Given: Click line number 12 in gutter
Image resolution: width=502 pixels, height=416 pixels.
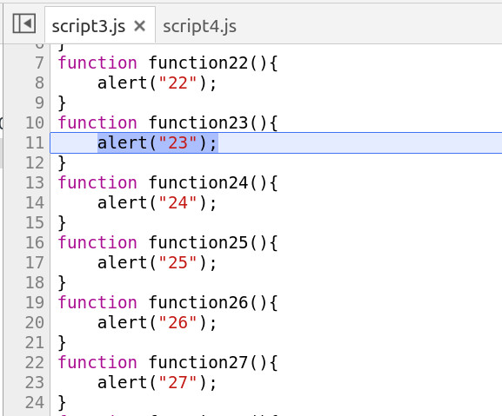Looking at the screenshot, I should 35,162.
